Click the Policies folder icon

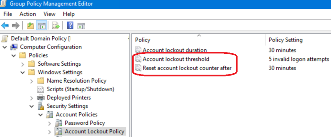(22, 55)
